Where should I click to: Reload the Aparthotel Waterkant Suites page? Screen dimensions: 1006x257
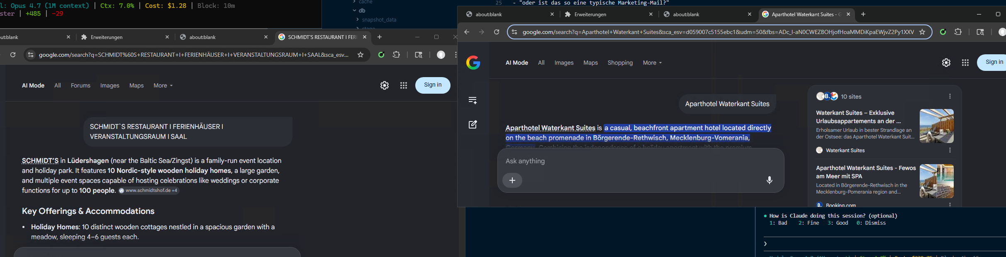pos(496,32)
